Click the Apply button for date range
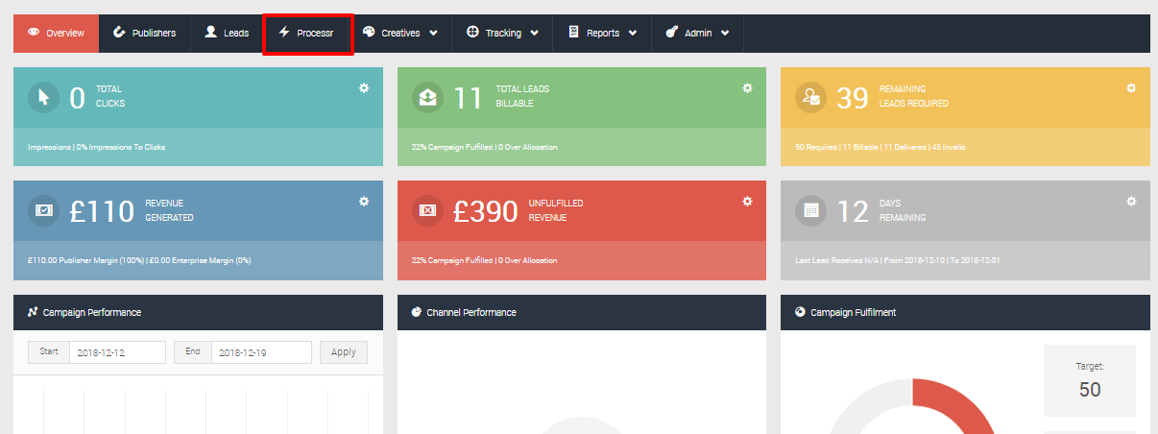 (x=344, y=352)
